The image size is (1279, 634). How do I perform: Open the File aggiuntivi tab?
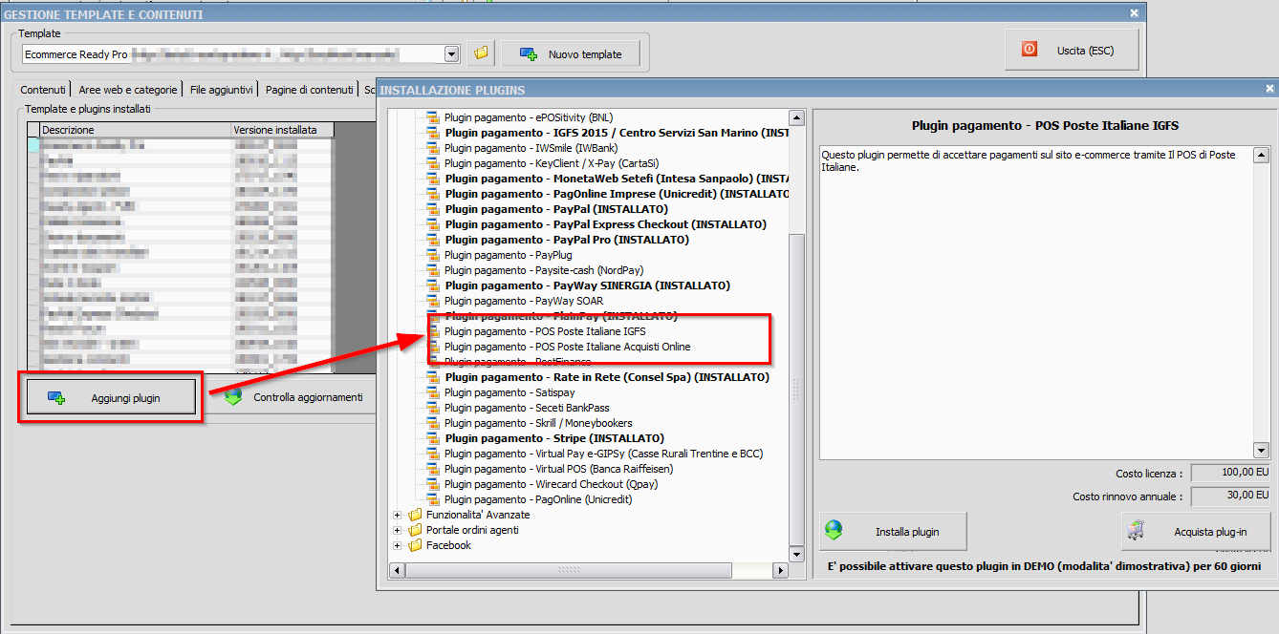pos(222,90)
